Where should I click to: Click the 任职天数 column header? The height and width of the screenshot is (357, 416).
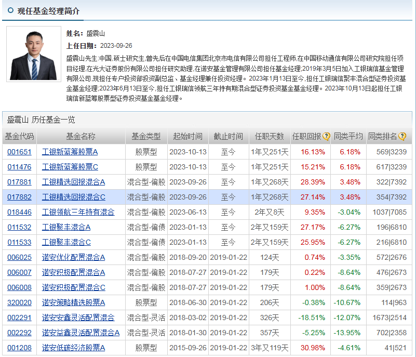coord(270,137)
